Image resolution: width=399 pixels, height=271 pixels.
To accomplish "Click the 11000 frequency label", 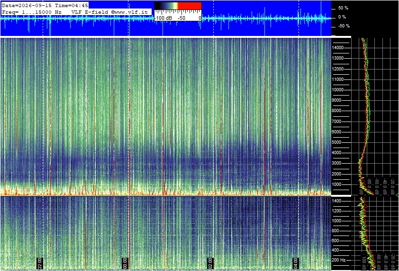I will point(337,79).
